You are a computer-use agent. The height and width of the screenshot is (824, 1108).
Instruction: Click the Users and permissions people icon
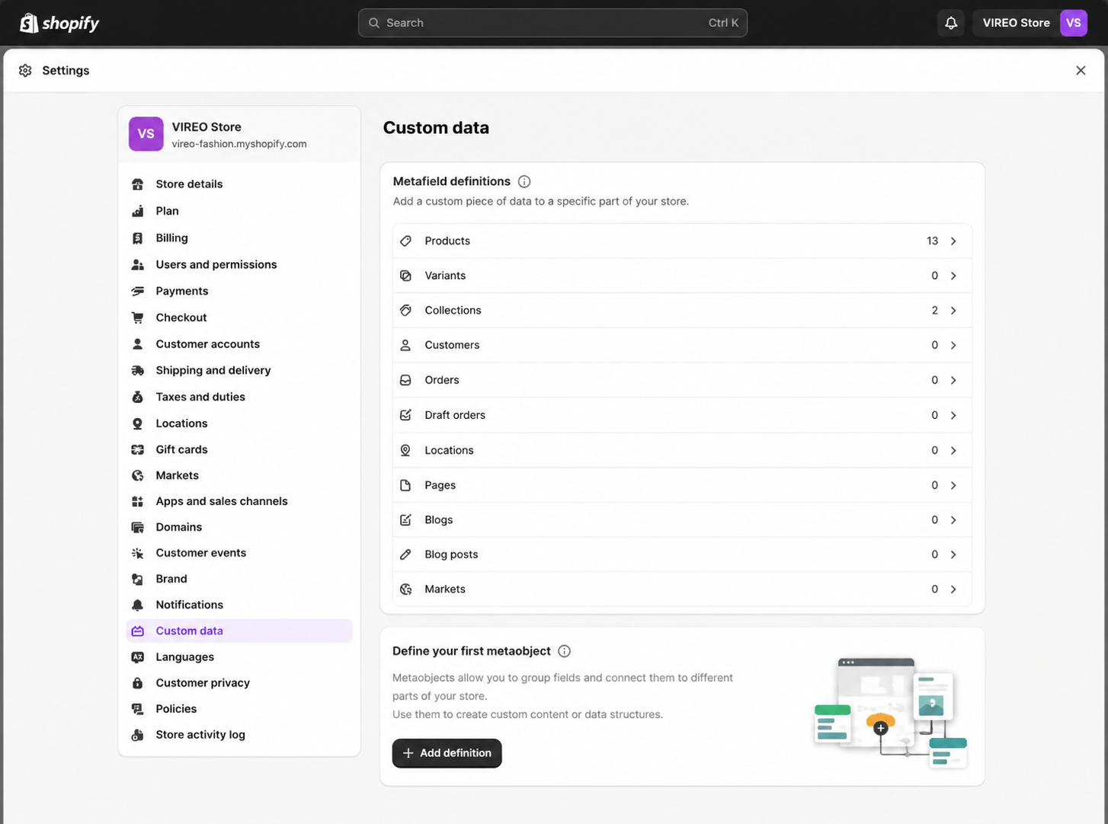(x=137, y=265)
